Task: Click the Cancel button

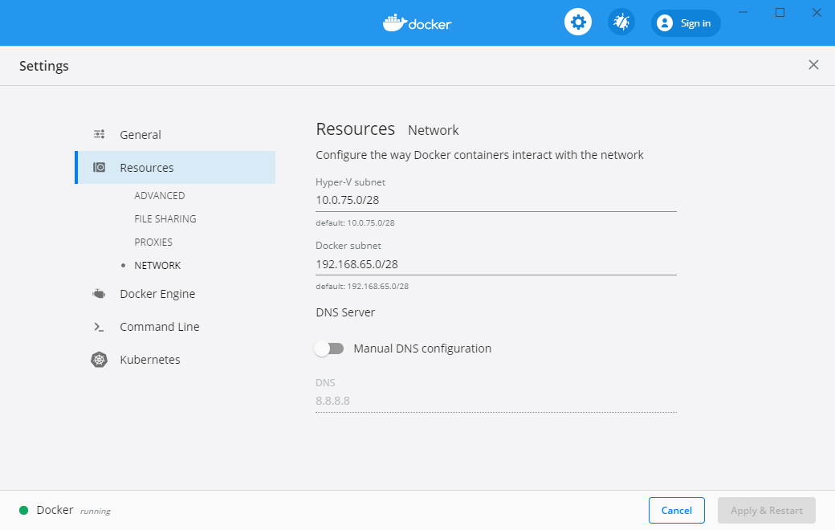Action: 676,510
